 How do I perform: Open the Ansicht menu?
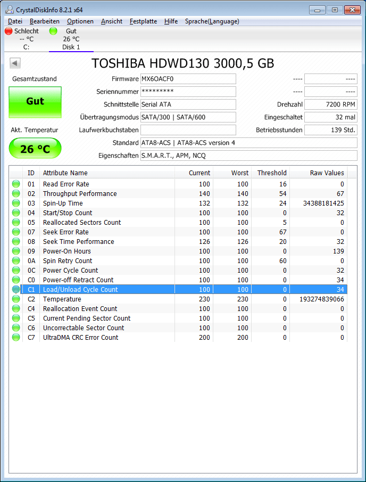coord(112,21)
